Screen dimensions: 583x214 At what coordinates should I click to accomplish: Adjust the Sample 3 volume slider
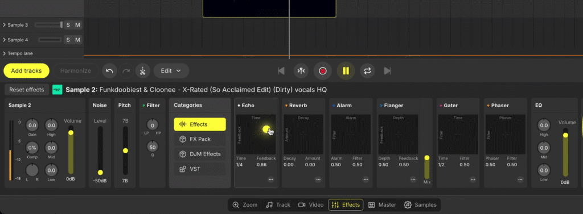tap(49, 25)
